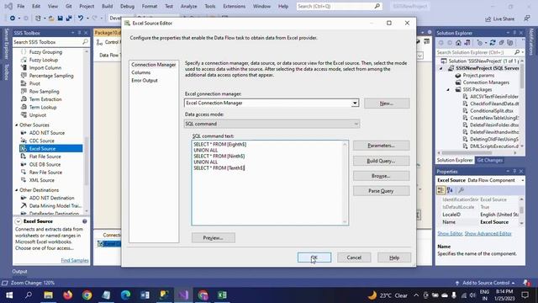Screen dimensions: 538x303
Task: Open the Extensions menu
Action: click(x=234, y=6)
